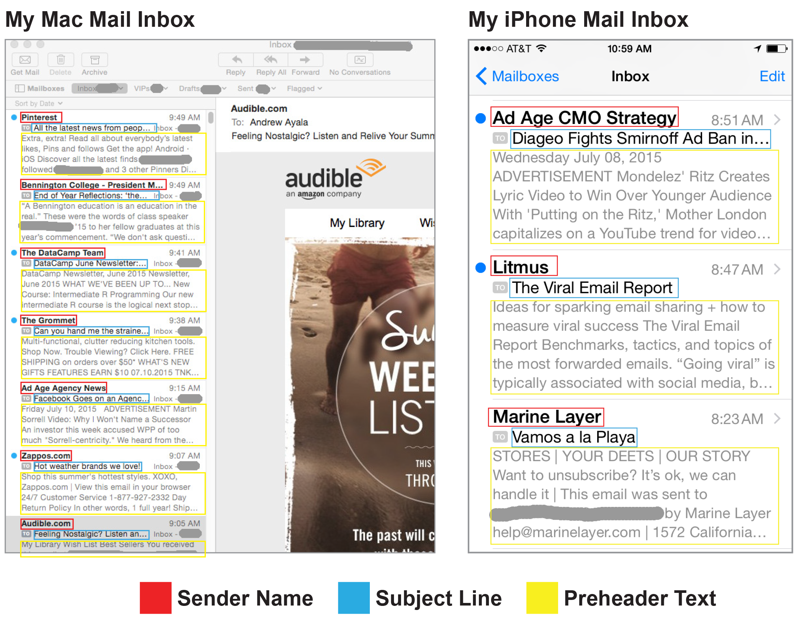Click the message list scrollbar on Mac

(x=211, y=118)
